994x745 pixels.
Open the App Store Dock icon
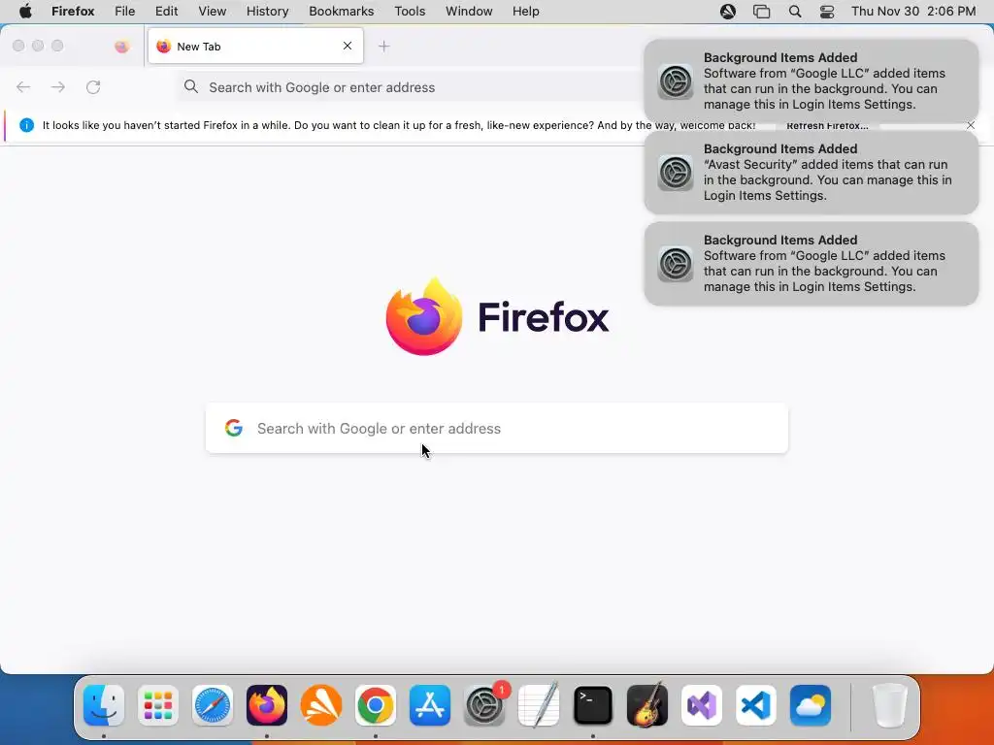(430, 705)
